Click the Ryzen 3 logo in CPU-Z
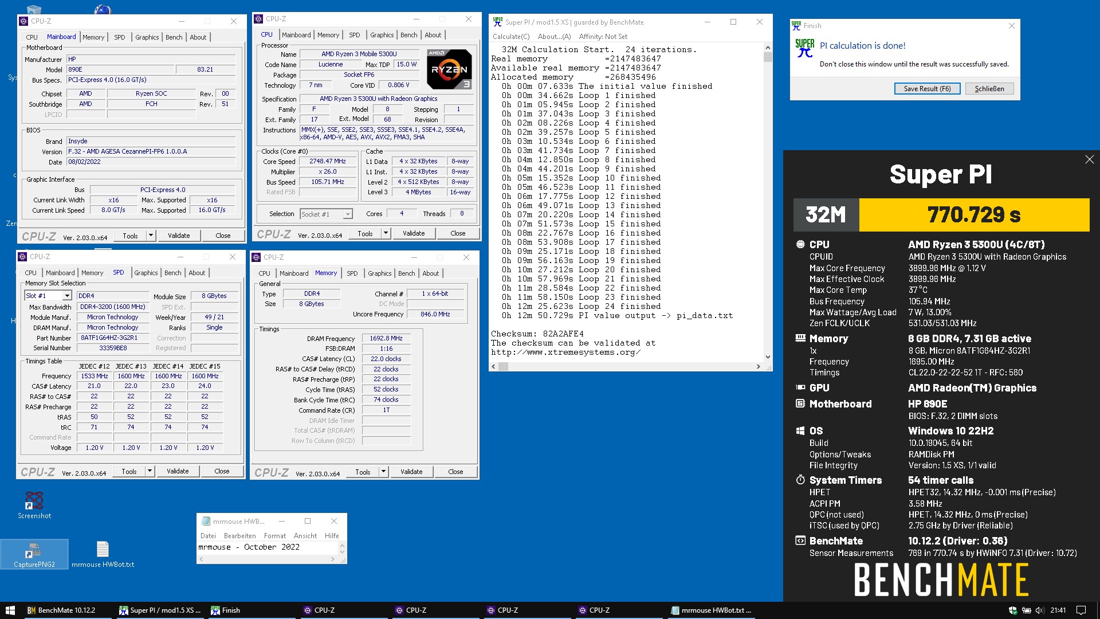1100x619 pixels. tap(449, 69)
